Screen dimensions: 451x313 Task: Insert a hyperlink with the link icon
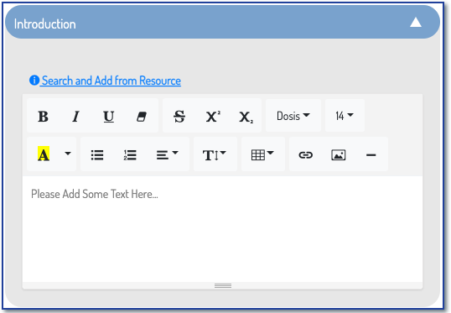pos(305,155)
